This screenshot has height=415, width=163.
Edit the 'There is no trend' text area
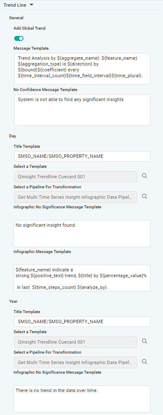pos(82,399)
